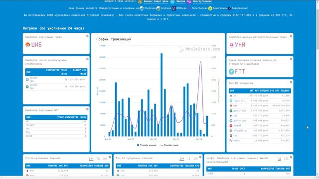Viewport: 319px width, 179px height.
Task: Open info icon for Топ-10 холдингов card
Action: 291,82
